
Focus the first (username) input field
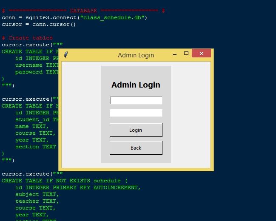pyautogui.click(x=136, y=100)
